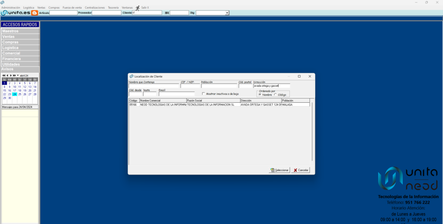
Task: Open the Tesorería menu
Action: point(112,8)
